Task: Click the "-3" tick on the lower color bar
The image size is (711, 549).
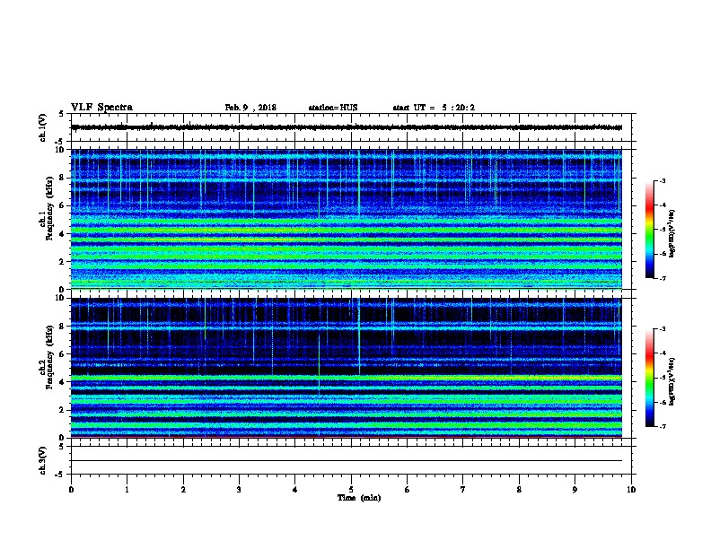Action: 662,329
